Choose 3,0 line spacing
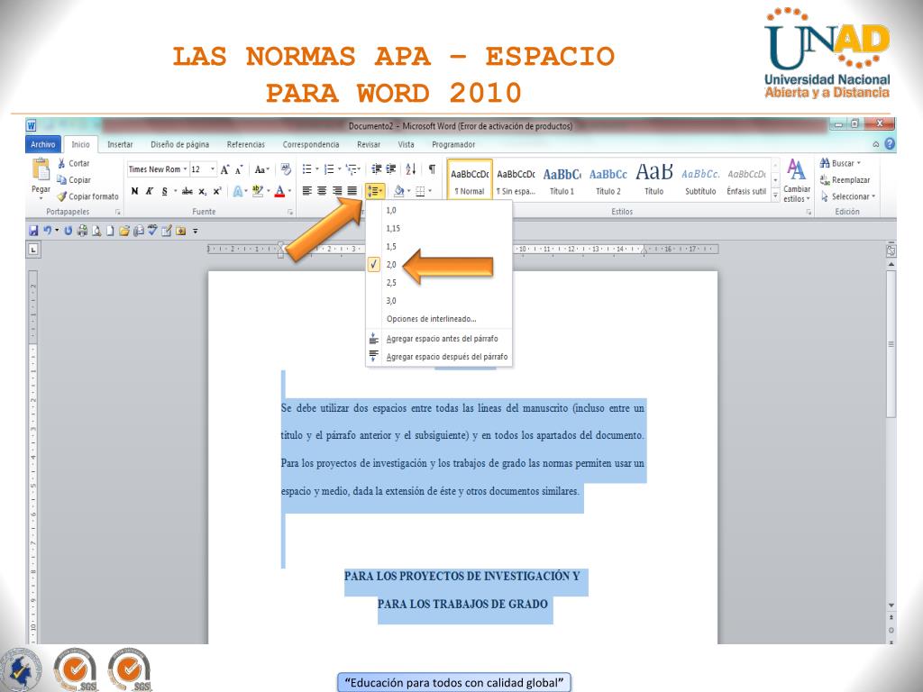Screen dimensions: 923x692 439,301
